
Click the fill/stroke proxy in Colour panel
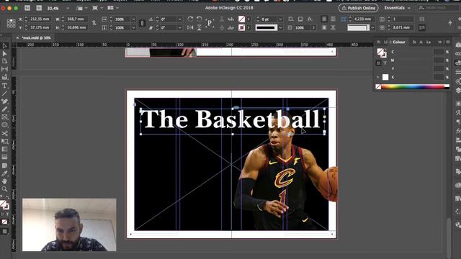point(382,53)
